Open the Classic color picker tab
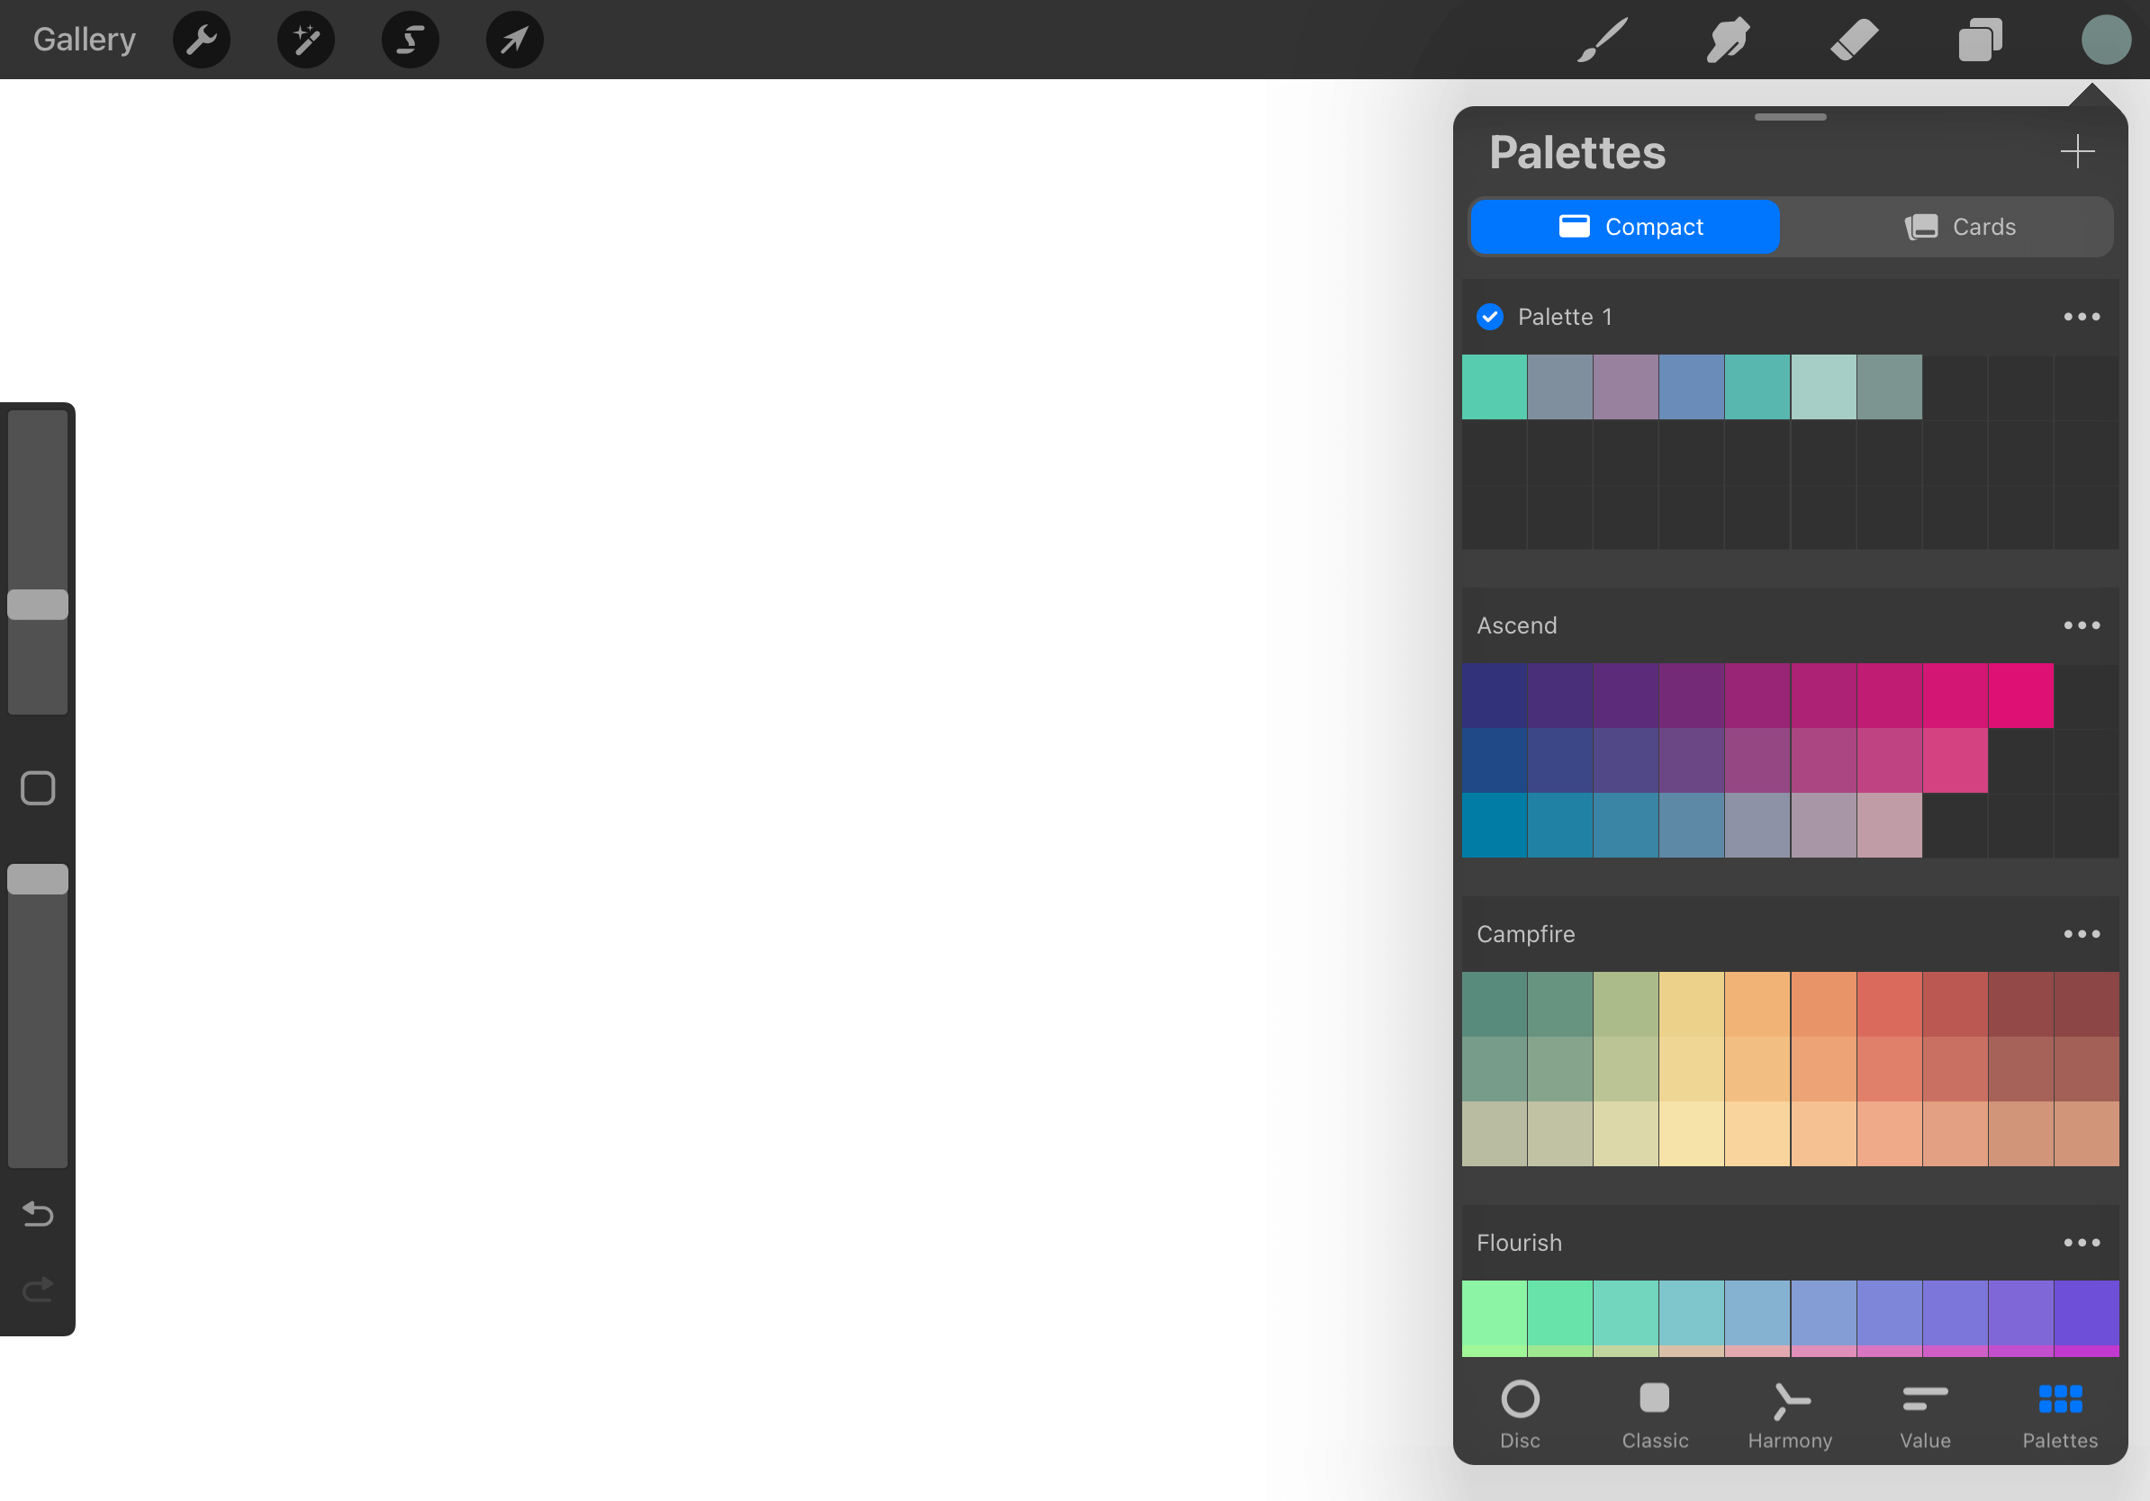 tap(1654, 1413)
